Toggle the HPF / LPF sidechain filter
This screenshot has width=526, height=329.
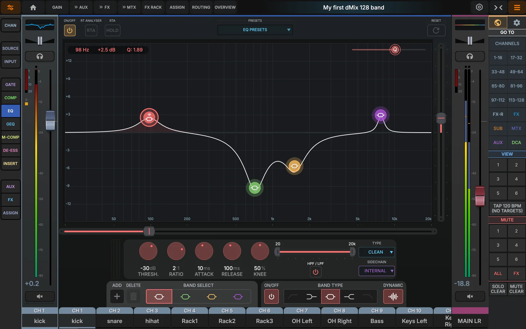click(x=316, y=272)
